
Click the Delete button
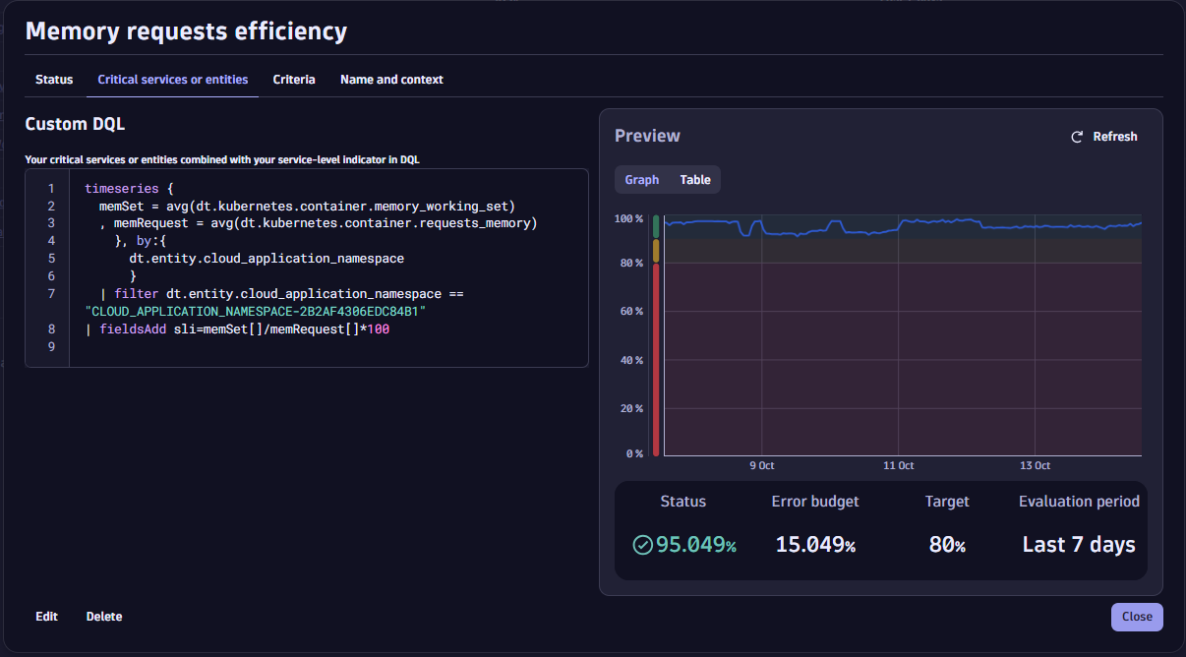[x=103, y=617]
